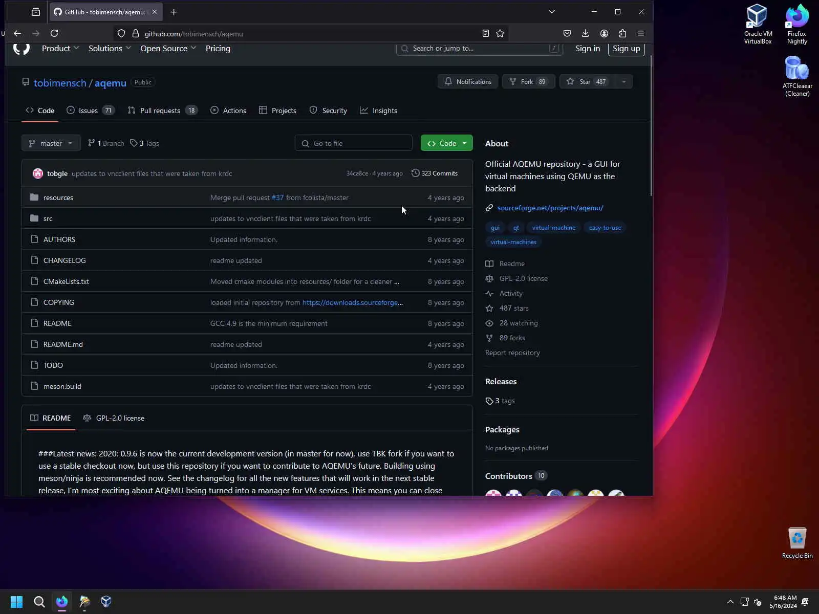819x614 pixels.
Task: Click the Go to file search field
Action: coord(354,143)
